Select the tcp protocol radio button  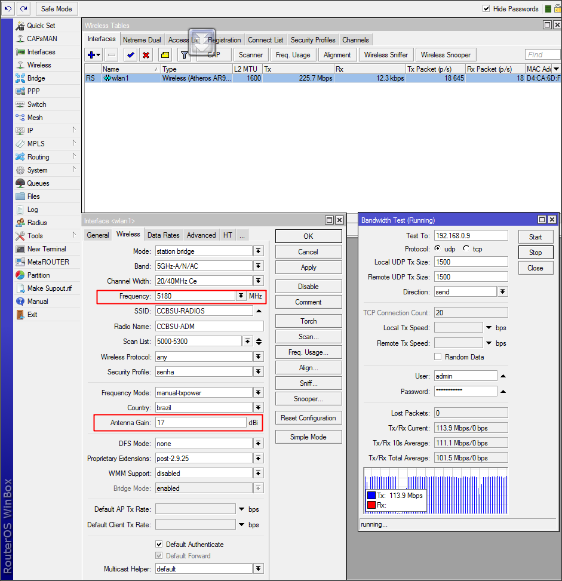(466, 248)
